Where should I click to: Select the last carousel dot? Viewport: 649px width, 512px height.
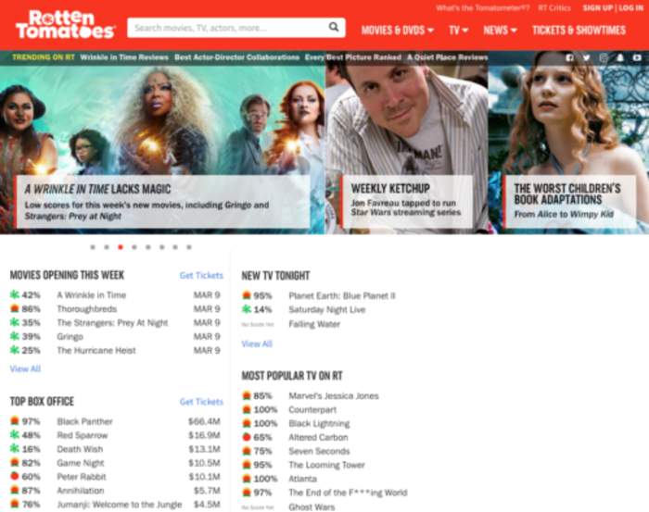(189, 247)
